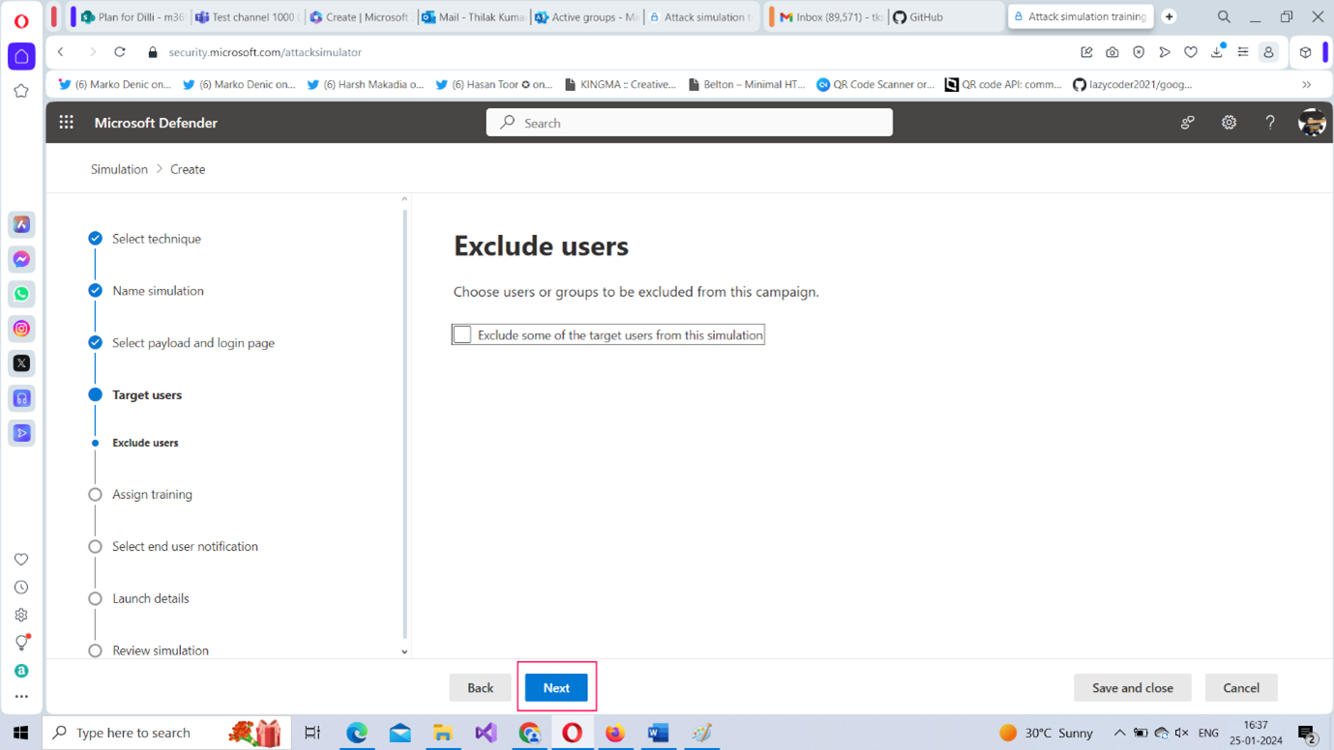Open WhatsApp from the Opera sidebar
Screen dimensions: 1334x750
pyautogui.click(x=21, y=294)
